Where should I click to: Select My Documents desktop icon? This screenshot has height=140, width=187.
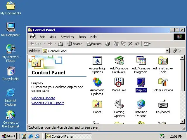point(11,8)
